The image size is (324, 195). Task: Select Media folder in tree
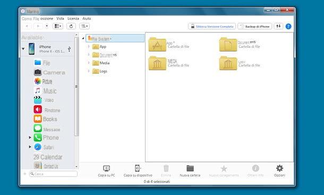pyautogui.click(x=101, y=63)
